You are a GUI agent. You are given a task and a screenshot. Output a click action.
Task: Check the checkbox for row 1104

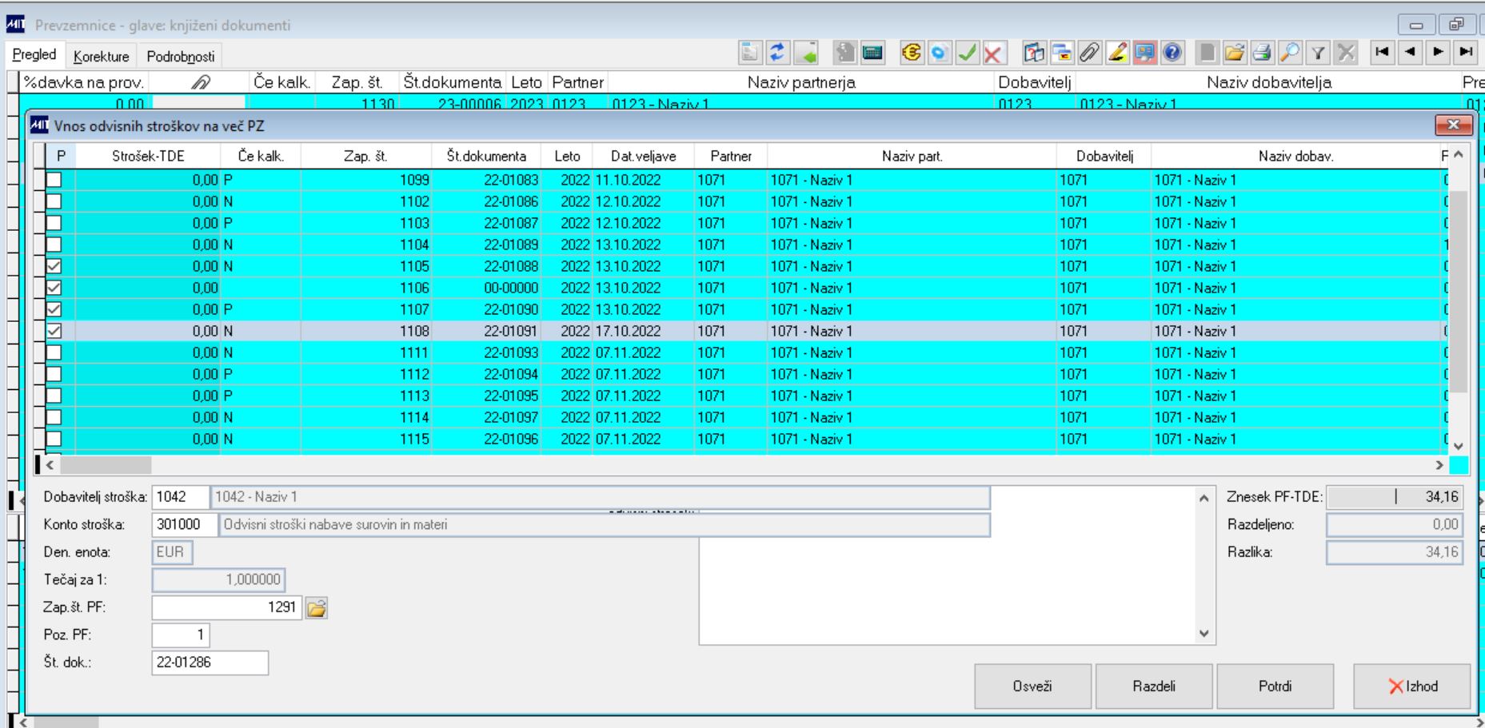coord(54,245)
